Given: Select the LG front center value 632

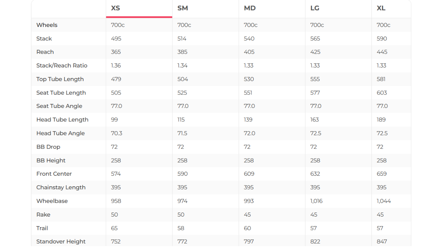Looking at the screenshot, I should pyautogui.click(x=315, y=174).
